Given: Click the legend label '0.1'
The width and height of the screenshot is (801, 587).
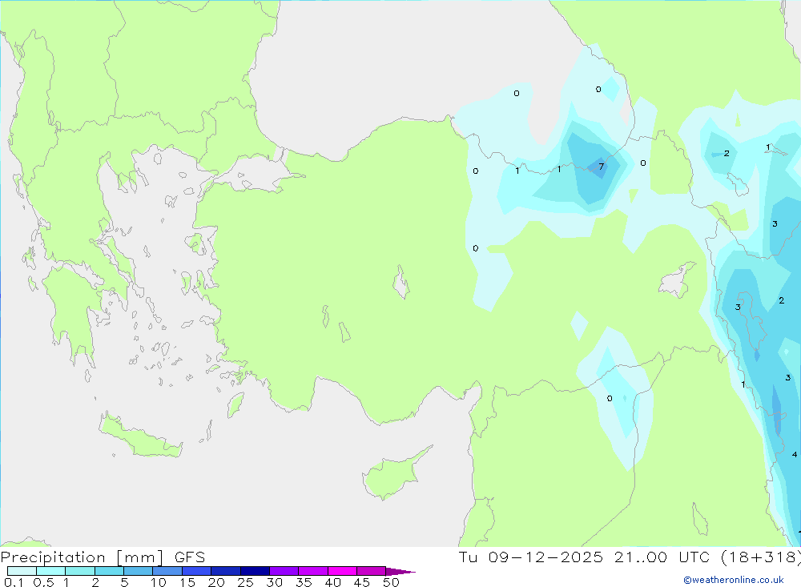Looking at the screenshot, I should (x=14, y=582).
